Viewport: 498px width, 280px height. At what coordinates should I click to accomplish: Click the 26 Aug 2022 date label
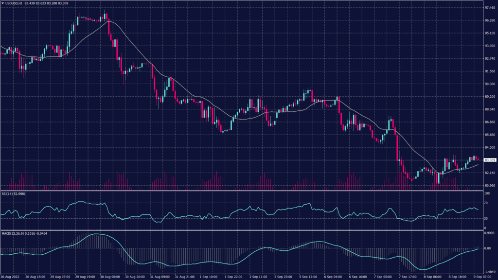10,277
